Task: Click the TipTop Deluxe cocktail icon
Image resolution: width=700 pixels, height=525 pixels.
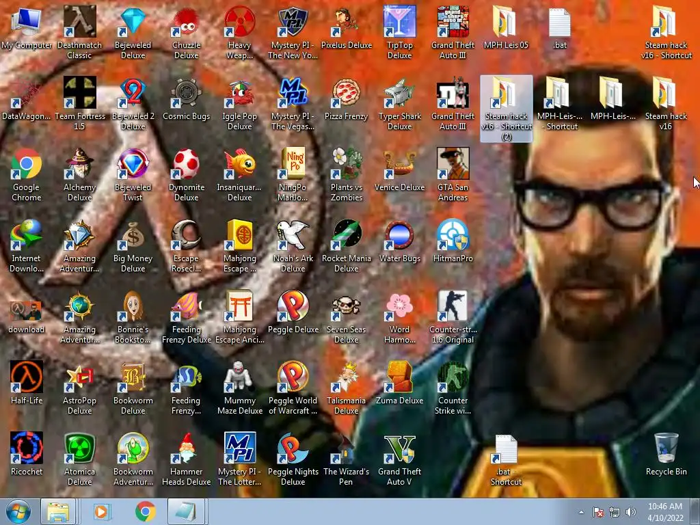Action: coord(399,21)
